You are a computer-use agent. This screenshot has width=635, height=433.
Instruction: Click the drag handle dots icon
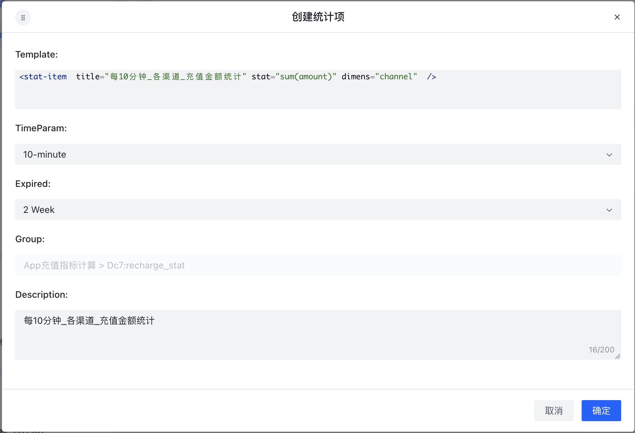23,18
